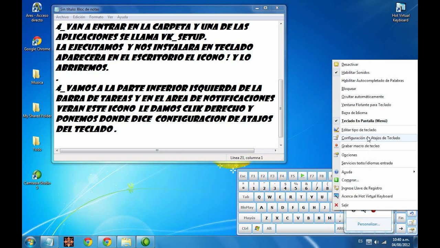Open Camtasia green taskbar icon
Image resolution: width=440 pixels, height=248 pixels.
[145, 242]
